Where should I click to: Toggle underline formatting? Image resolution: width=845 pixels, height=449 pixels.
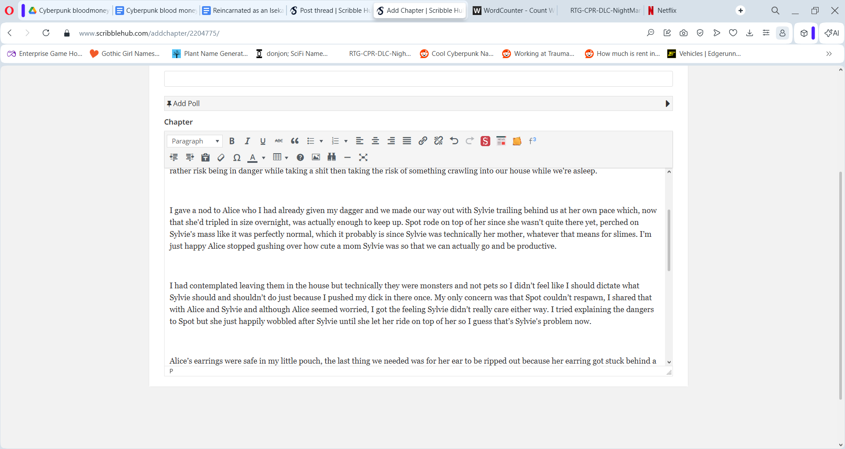click(263, 141)
